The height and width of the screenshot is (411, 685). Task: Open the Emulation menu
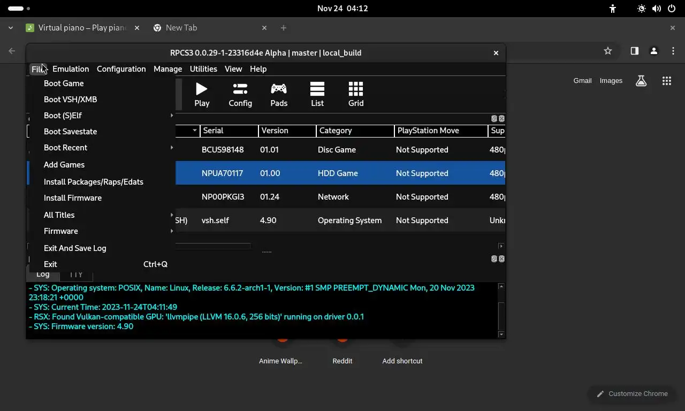point(71,69)
